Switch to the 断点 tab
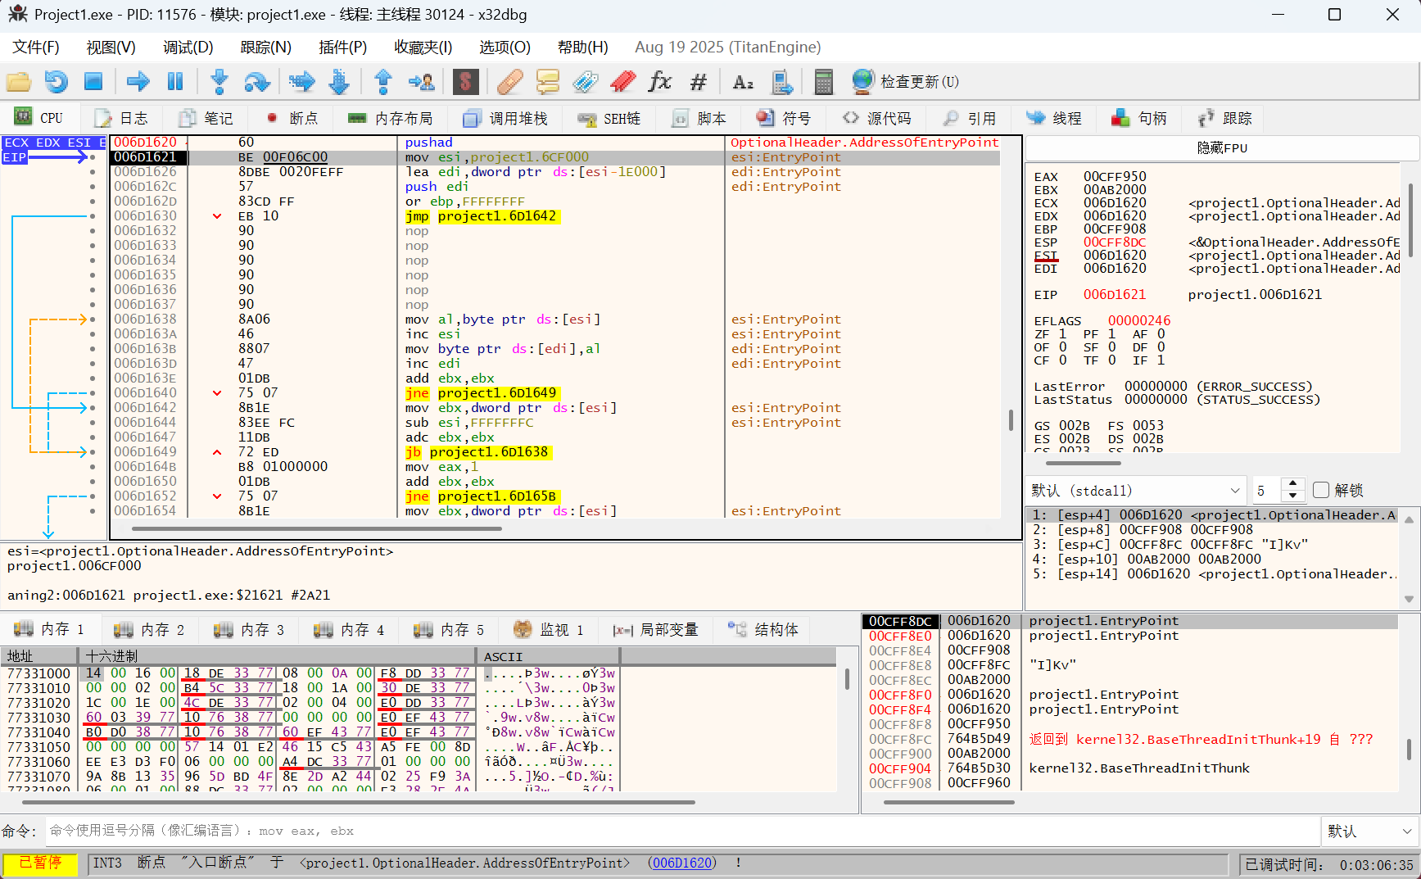This screenshot has width=1421, height=879. pyautogui.click(x=292, y=119)
